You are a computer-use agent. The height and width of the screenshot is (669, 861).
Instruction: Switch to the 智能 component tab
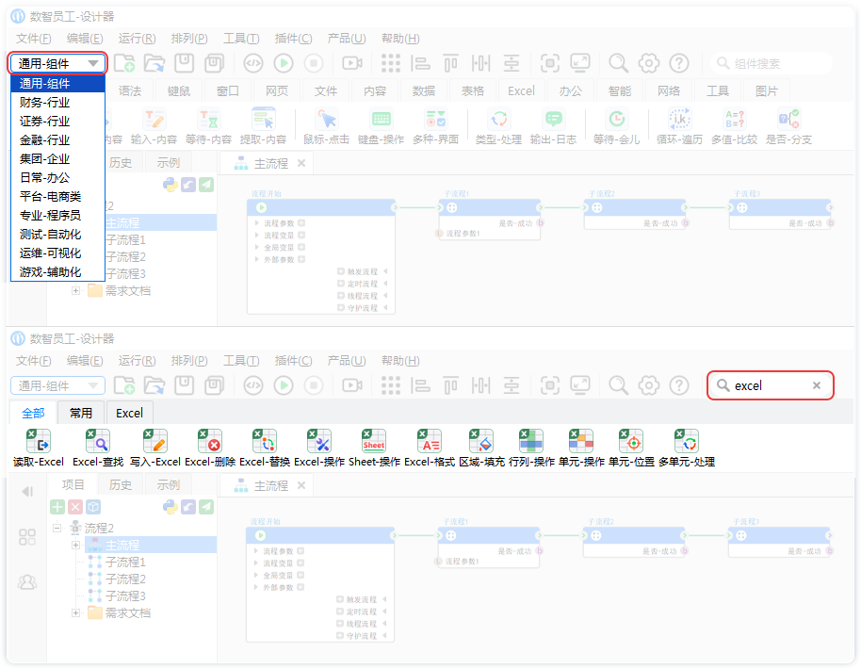tap(619, 91)
